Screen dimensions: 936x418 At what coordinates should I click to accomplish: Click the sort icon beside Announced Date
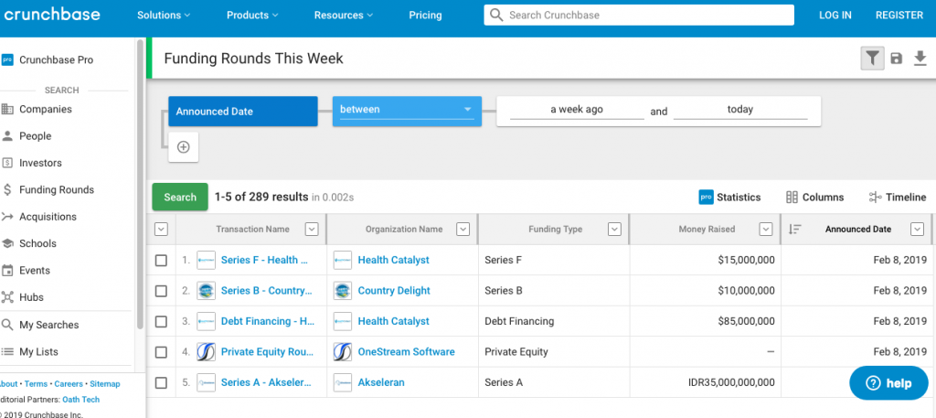click(x=794, y=229)
